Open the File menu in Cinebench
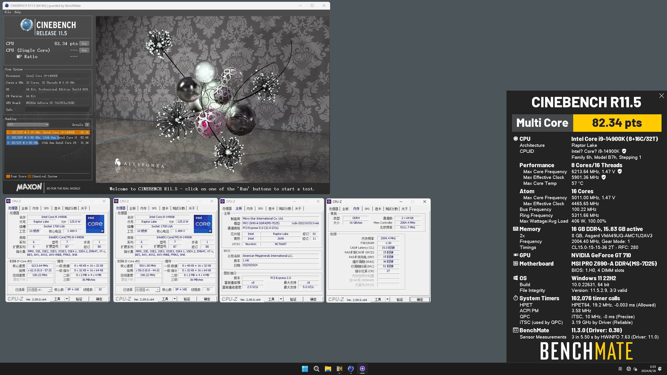This screenshot has height=375, width=667. pos(8,12)
